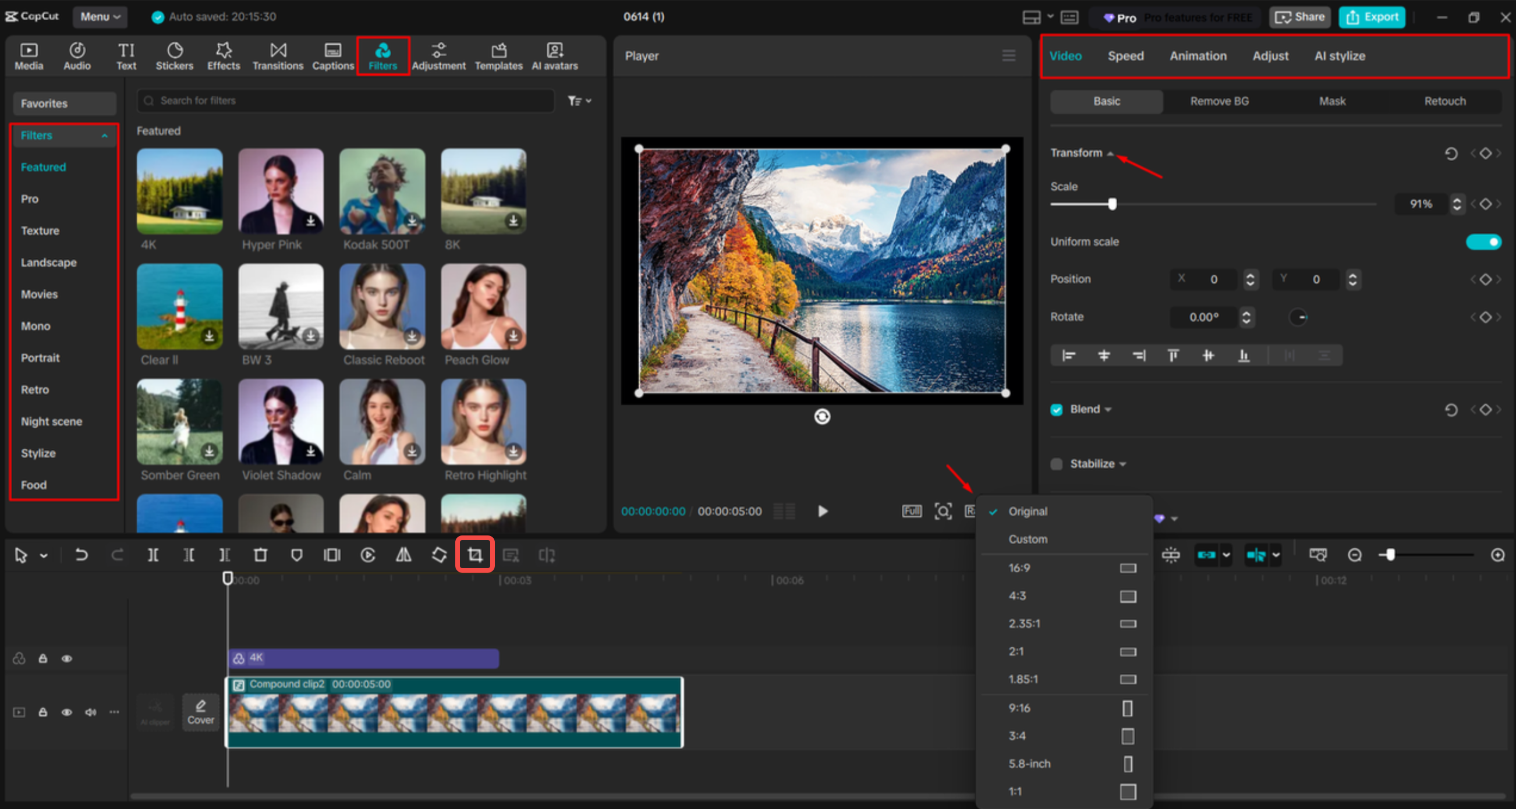This screenshot has width=1516, height=809.
Task: Click the mask tool in the timeline toolbar
Action: coord(297,553)
